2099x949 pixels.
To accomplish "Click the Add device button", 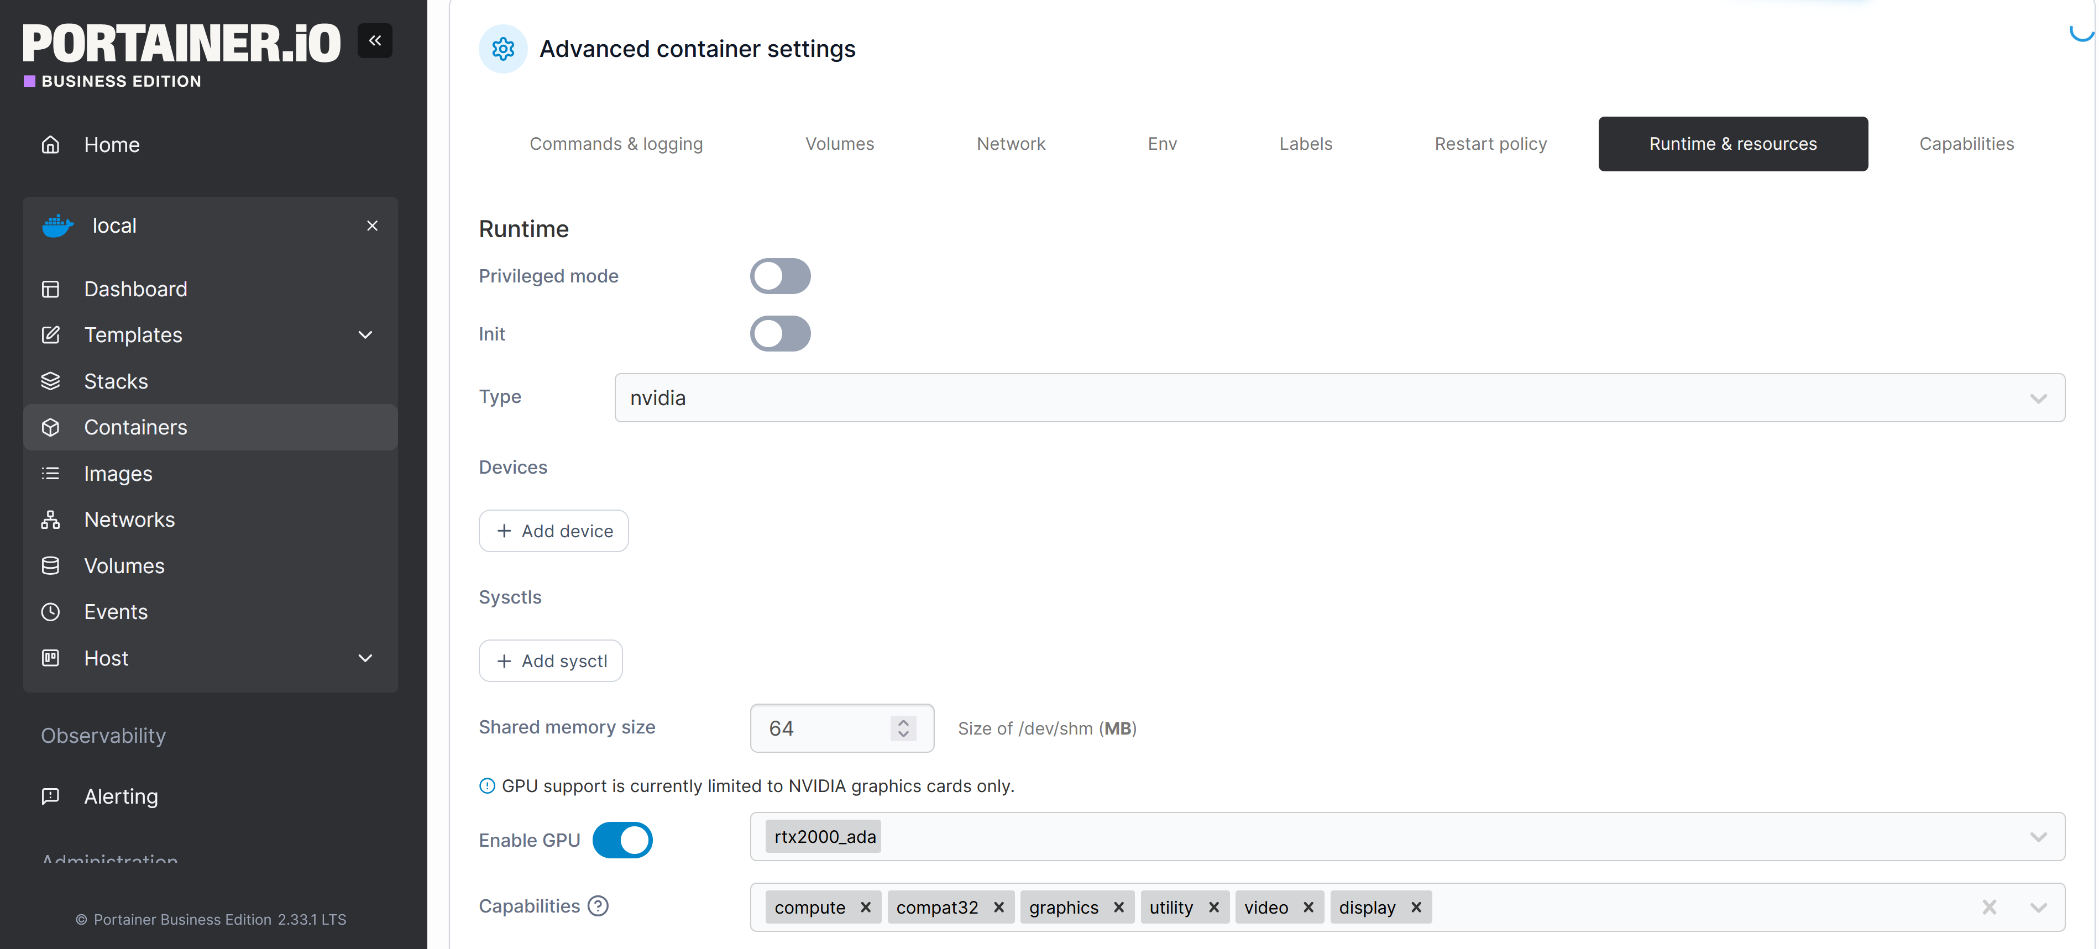I will click(x=553, y=531).
